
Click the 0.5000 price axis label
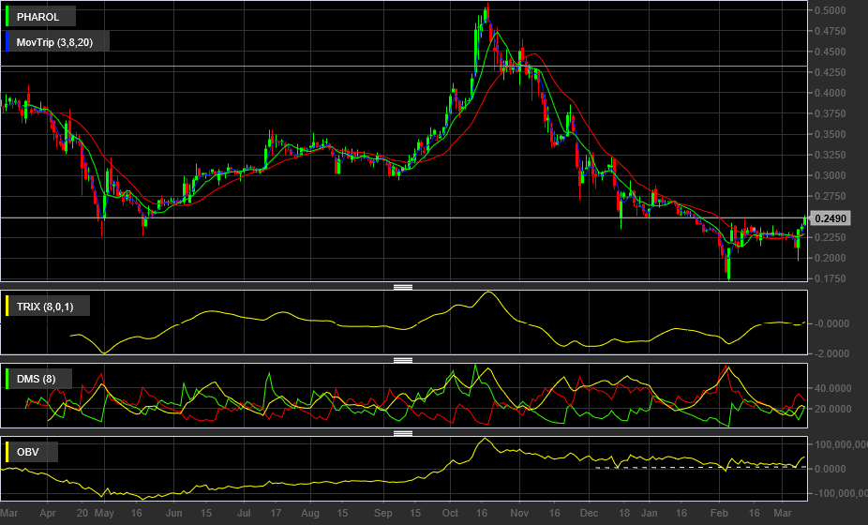pos(831,10)
